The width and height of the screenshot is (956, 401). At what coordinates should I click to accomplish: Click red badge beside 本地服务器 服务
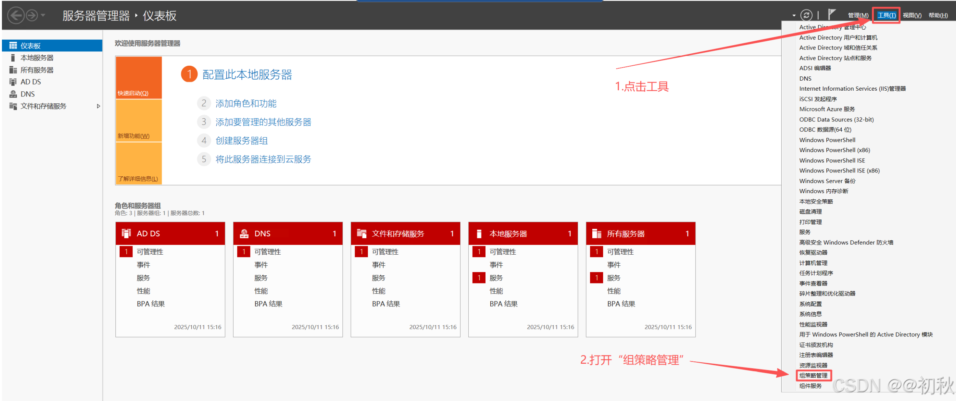[x=479, y=278]
